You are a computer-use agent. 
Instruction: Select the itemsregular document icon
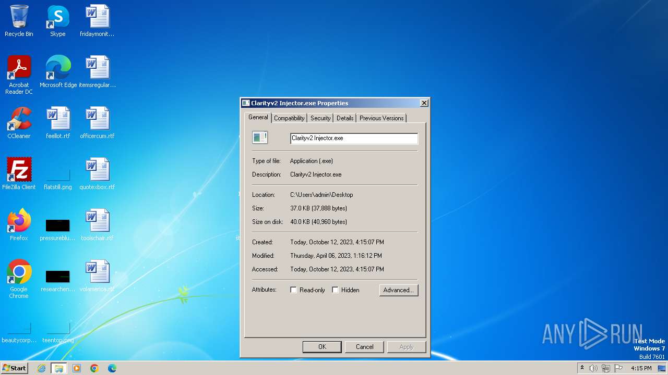pos(97,71)
